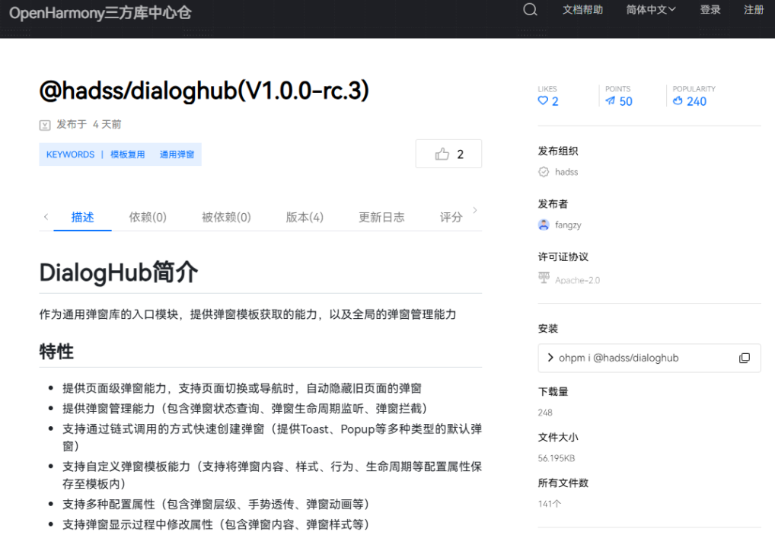The height and width of the screenshot is (548, 775).
Task: Click the POINTS paper plane icon
Action: pyautogui.click(x=610, y=101)
